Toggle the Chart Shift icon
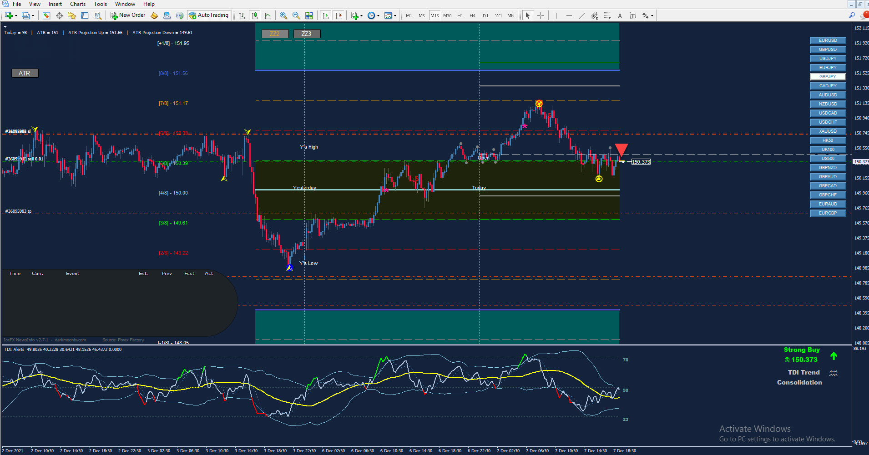Image resolution: width=869 pixels, height=455 pixels. [x=339, y=15]
